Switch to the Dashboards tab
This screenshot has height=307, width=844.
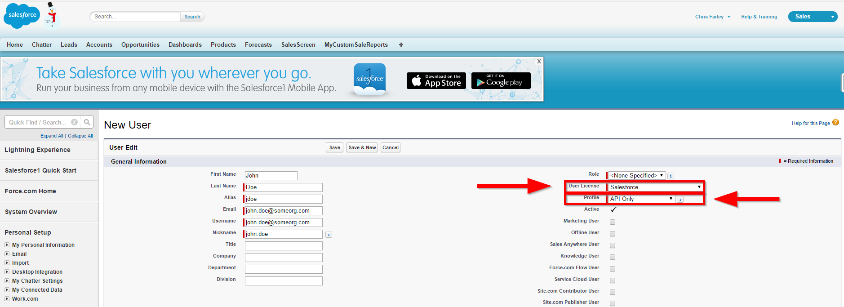185,45
